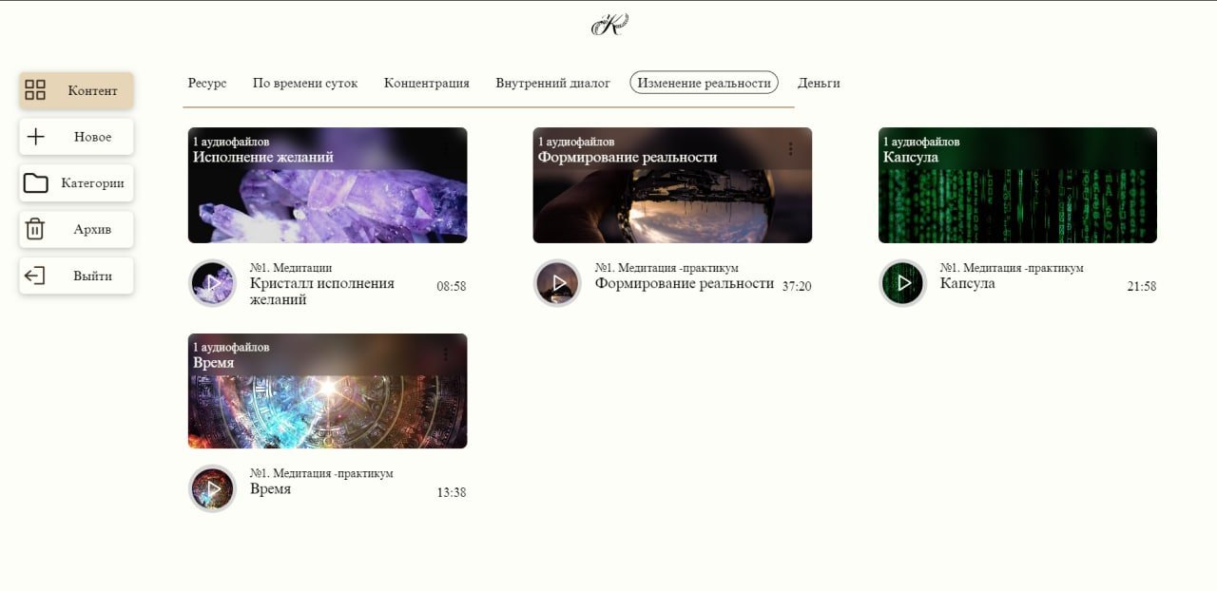1217x591 pixels.
Task: Click the Контент grid icon
Action: click(35, 90)
